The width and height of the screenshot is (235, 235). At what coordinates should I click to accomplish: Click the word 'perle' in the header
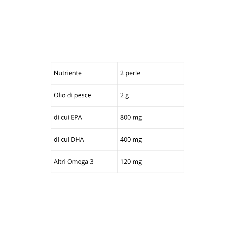(133, 73)
